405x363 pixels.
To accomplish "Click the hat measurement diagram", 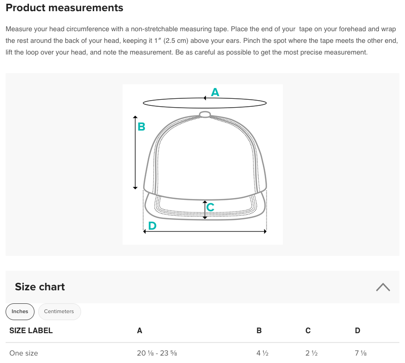I will click(x=202, y=164).
